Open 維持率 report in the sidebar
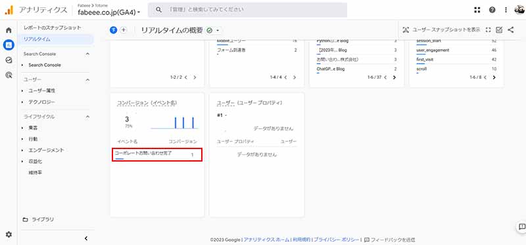This screenshot has height=245, width=526. (x=36, y=173)
